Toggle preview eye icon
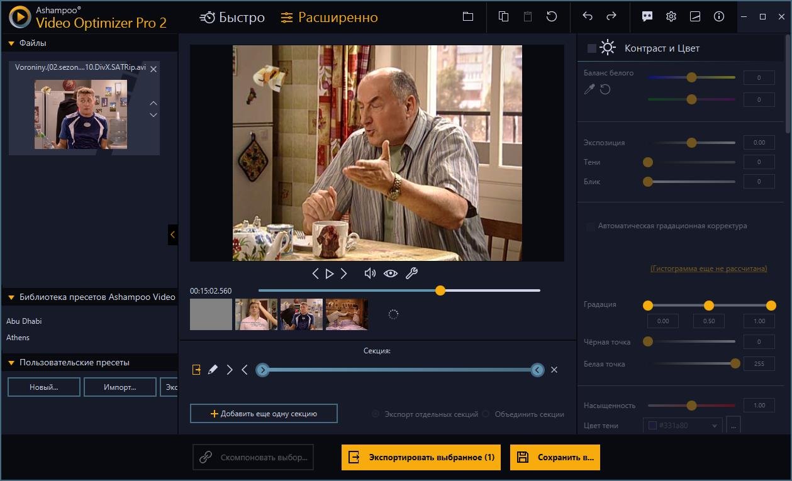Viewport: 792px width, 481px height. [x=391, y=274]
